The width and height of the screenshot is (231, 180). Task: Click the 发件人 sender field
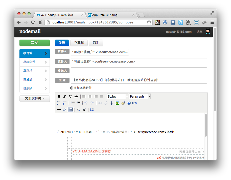point(100,52)
